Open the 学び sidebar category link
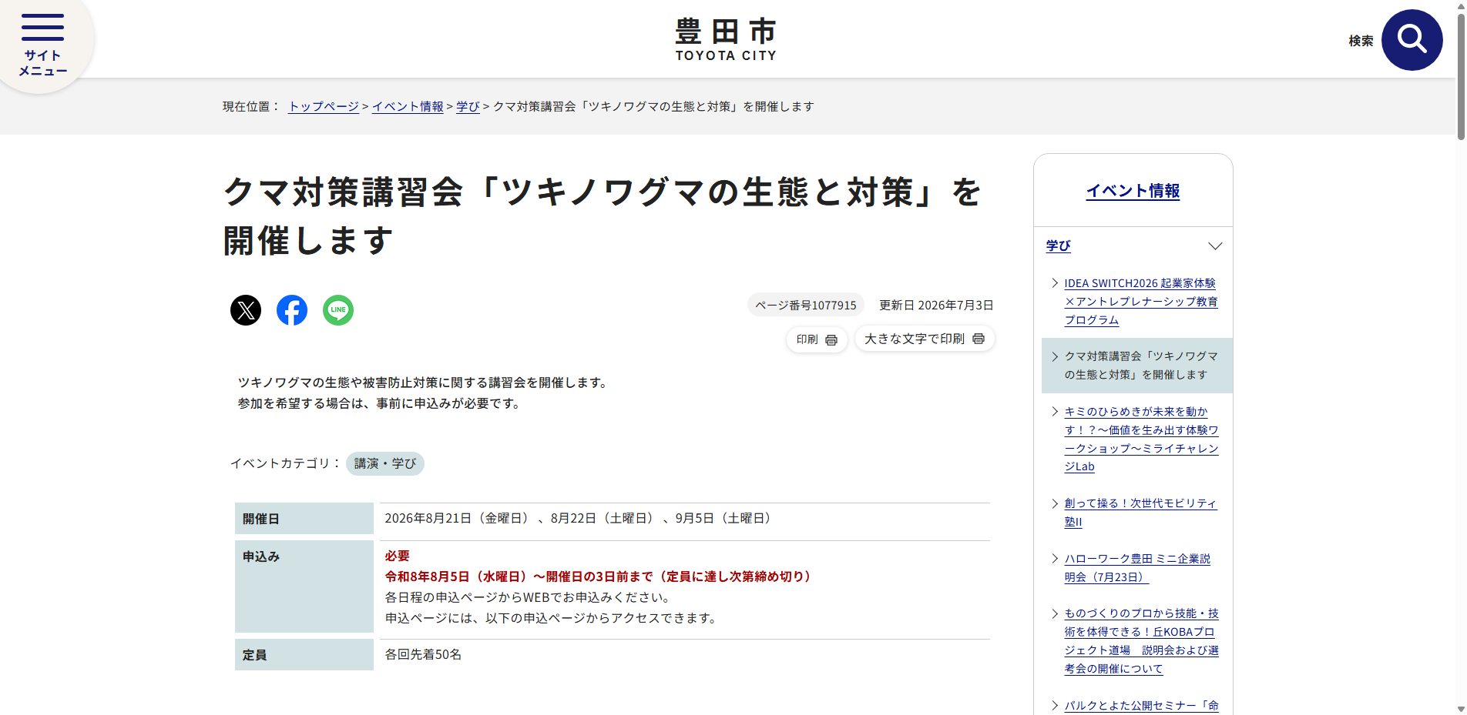The width and height of the screenshot is (1467, 715). point(1058,246)
